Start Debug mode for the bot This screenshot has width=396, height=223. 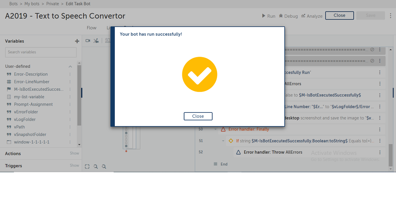pyautogui.click(x=288, y=16)
